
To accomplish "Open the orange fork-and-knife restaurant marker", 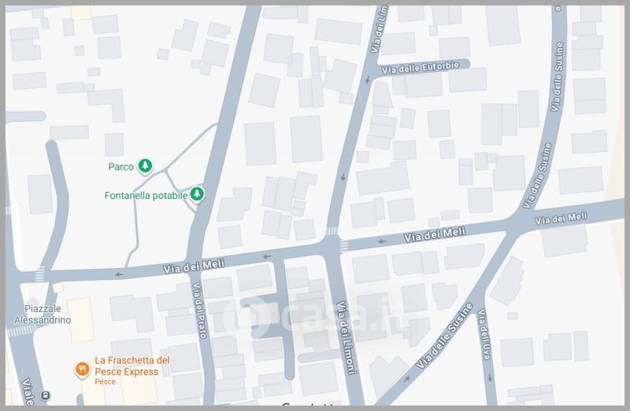I will [80, 368].
